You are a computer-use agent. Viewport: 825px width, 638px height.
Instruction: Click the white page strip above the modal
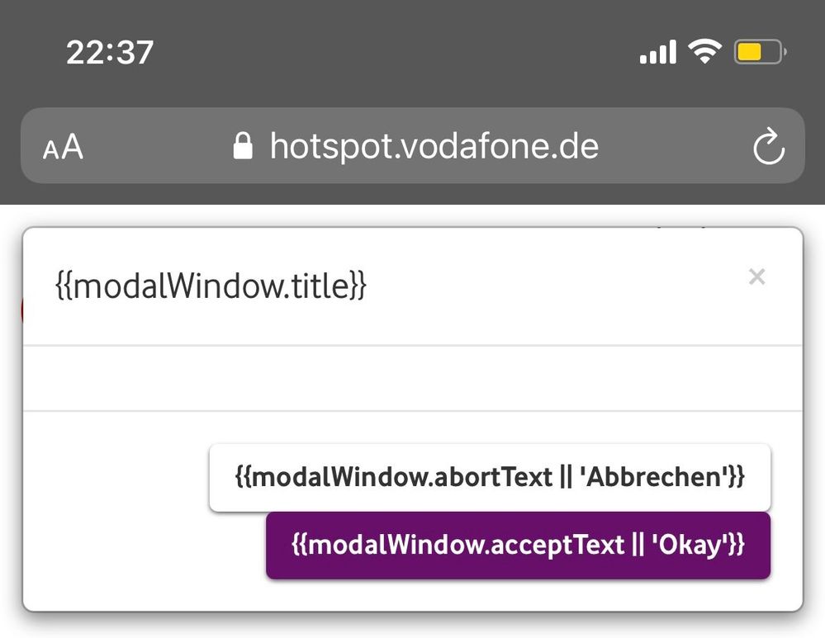tap(413, 215)
